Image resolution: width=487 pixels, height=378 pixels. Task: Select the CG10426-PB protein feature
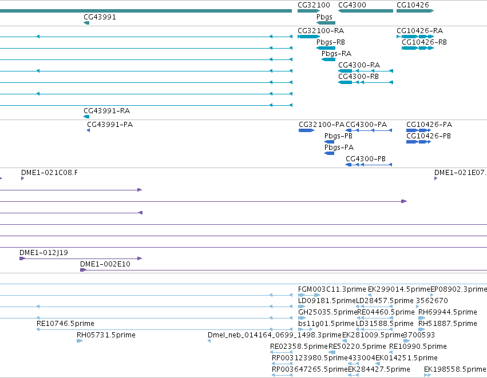pyautogui.click(x=418, y=142)
